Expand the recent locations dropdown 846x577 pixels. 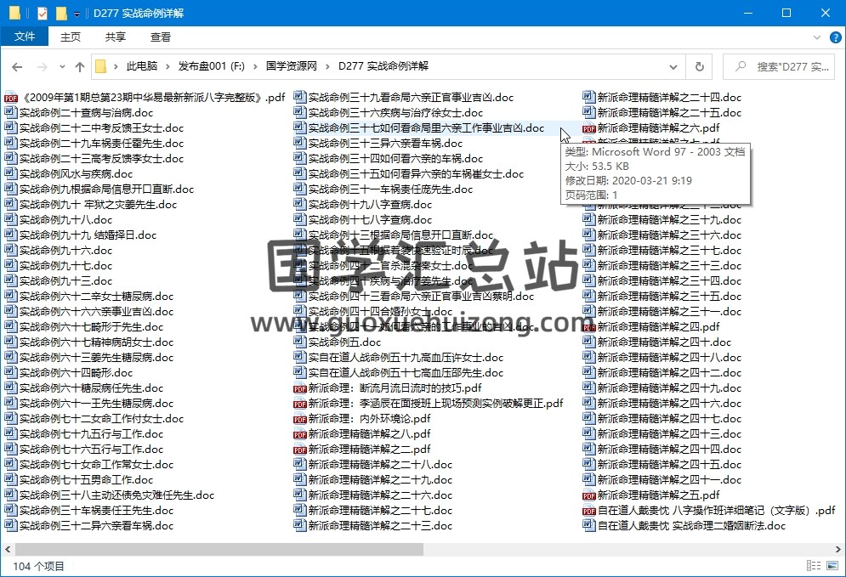(x=61, y=67)
